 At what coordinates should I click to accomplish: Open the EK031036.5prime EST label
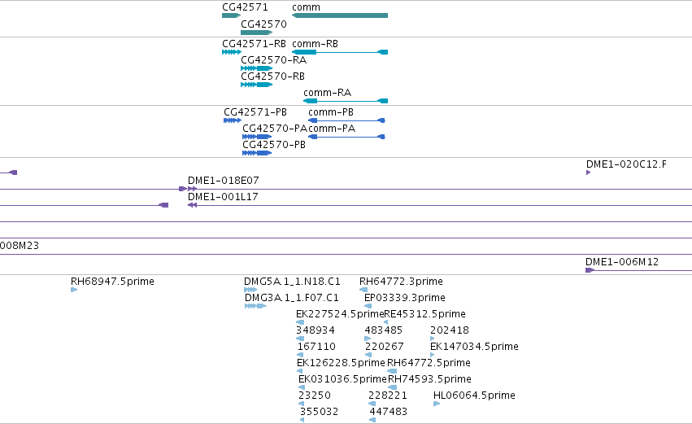[x=342, y=379]
